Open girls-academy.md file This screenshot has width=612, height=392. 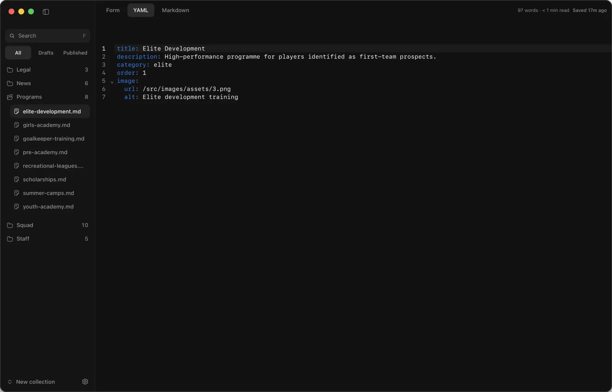point(50,125)
